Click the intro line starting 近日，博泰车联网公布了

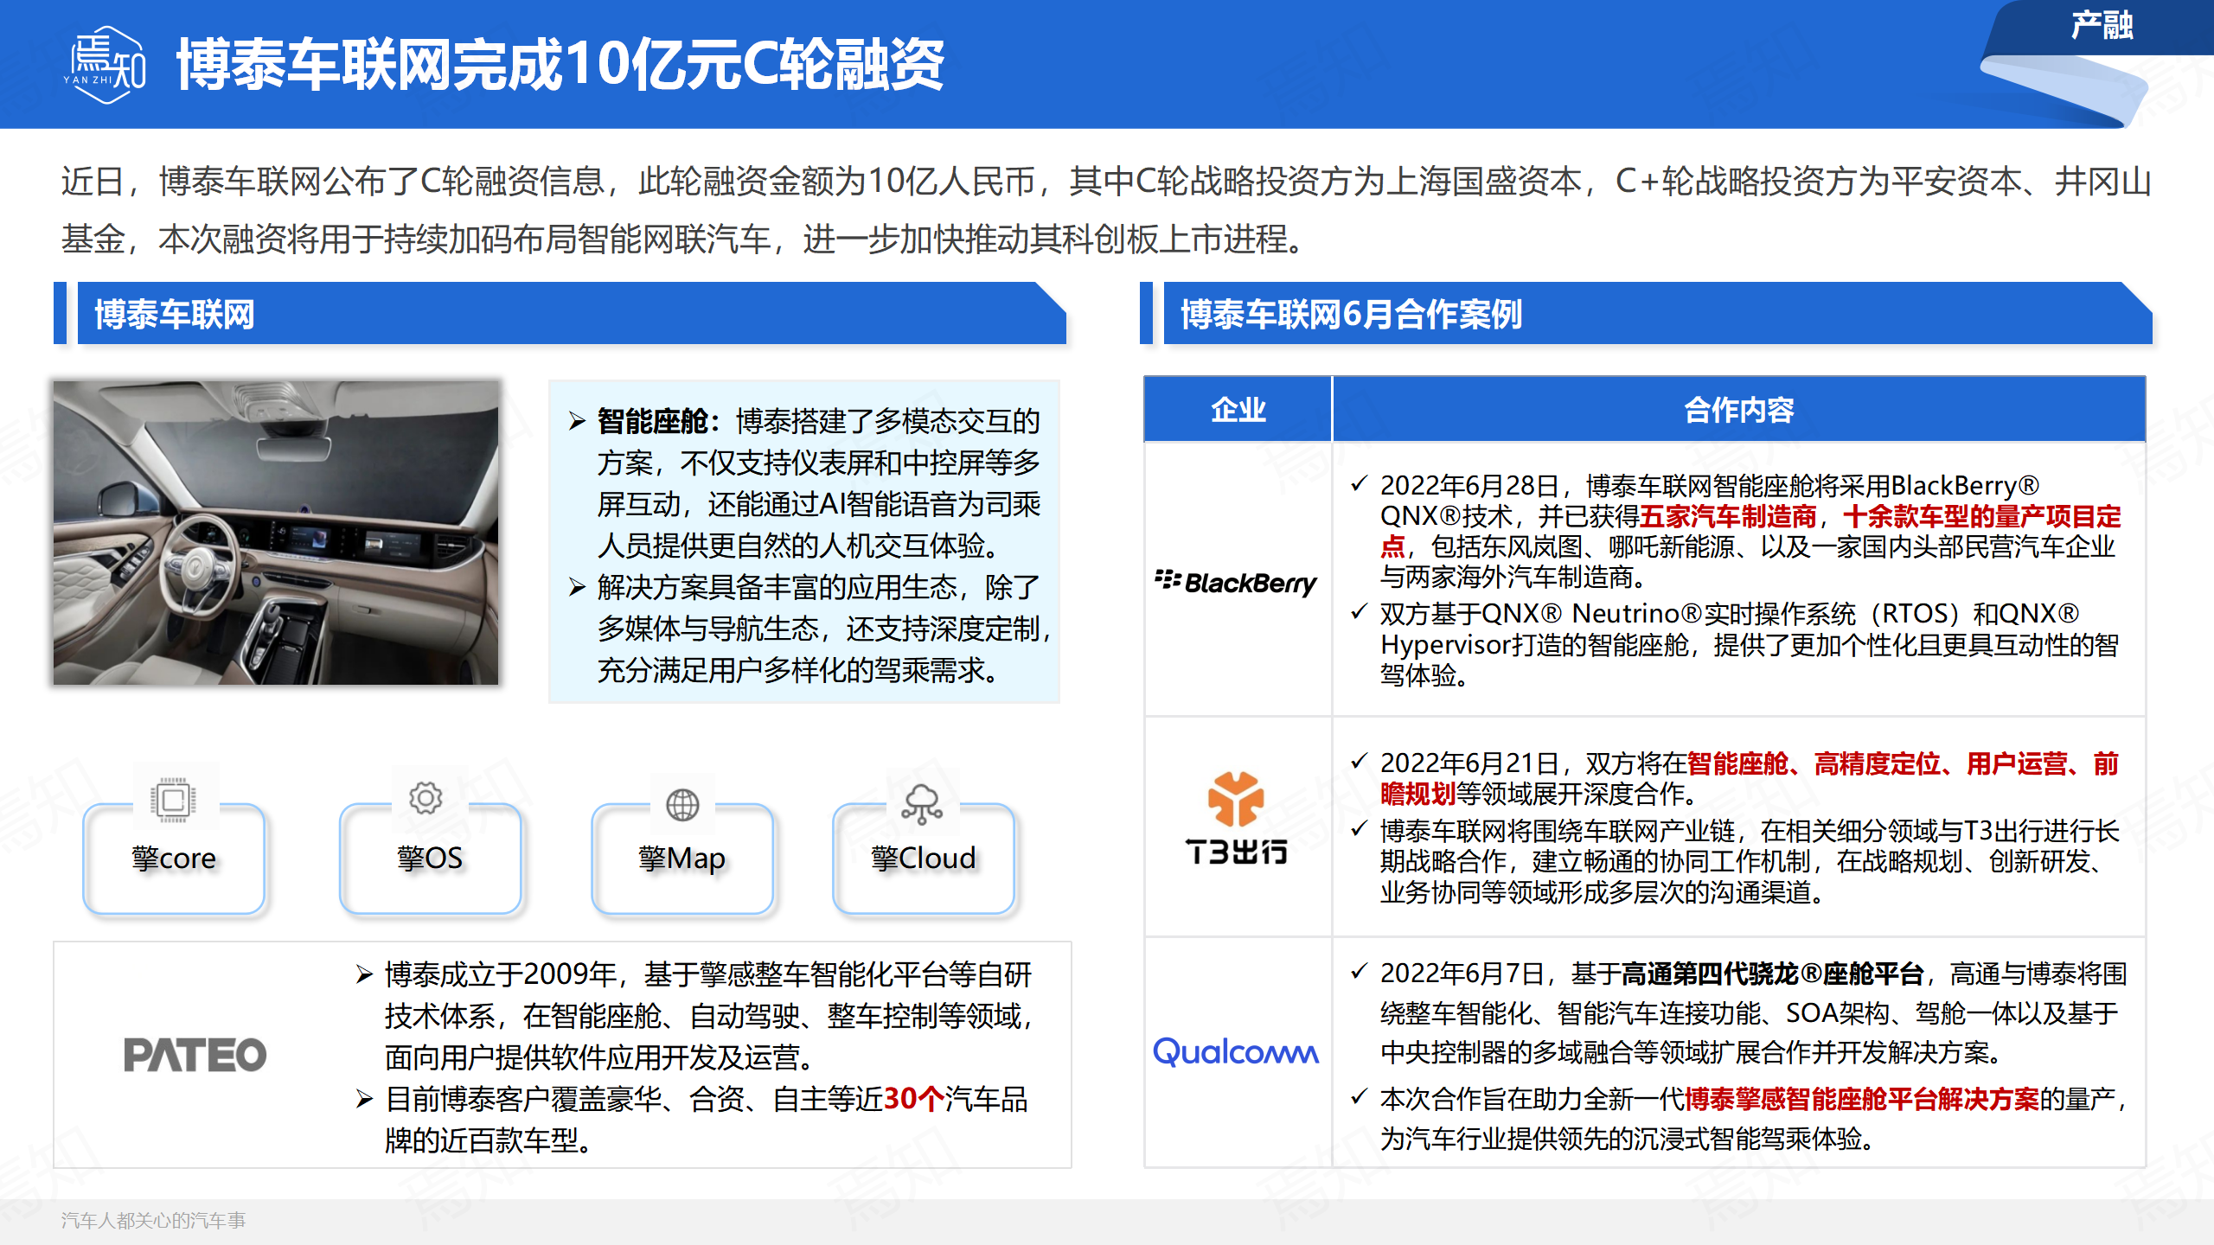[x=1106, y=182]
